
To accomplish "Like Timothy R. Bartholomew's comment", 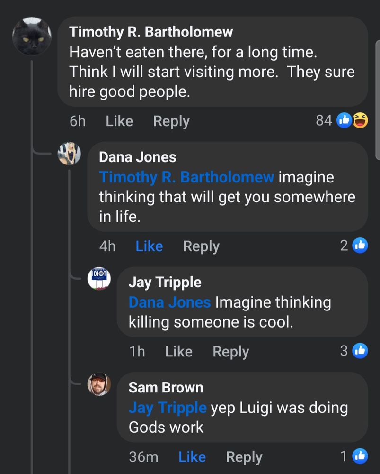I will click(119, 121).
